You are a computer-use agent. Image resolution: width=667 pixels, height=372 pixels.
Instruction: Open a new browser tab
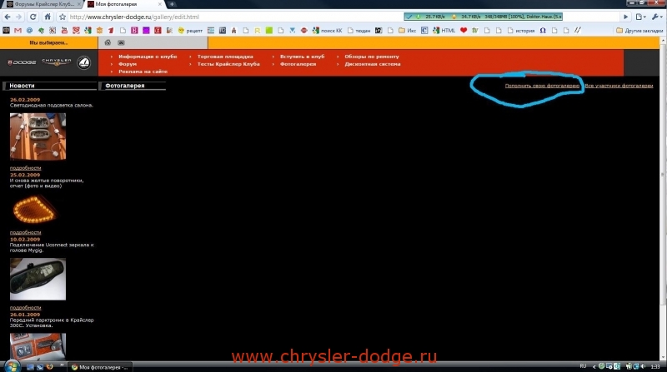click(x=172, y=4)
